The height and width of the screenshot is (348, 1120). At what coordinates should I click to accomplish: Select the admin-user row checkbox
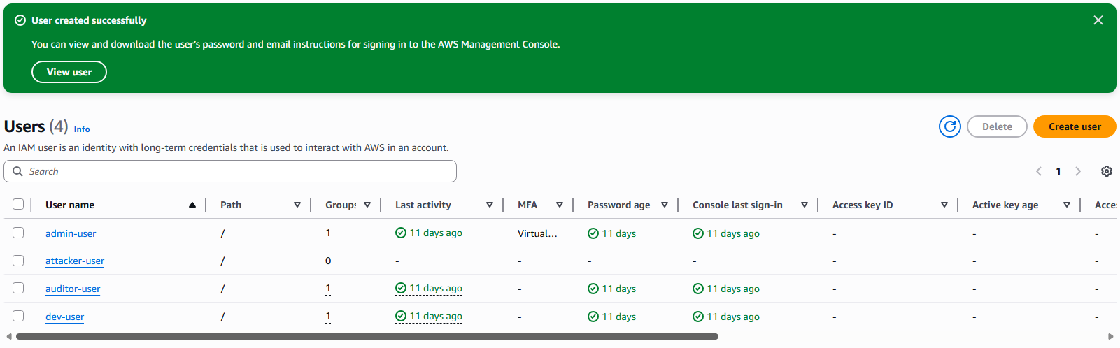(x=18, y=233)
